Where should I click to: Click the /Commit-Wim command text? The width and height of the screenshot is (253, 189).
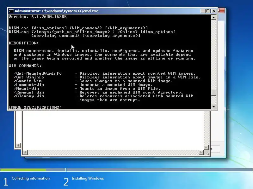pyautogui.click(x=28, y=81)
